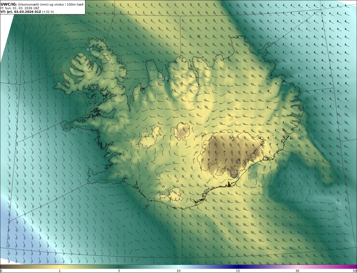Click the 2.3 value label on the map
This screenshot has width=357, height=273.
118,100
